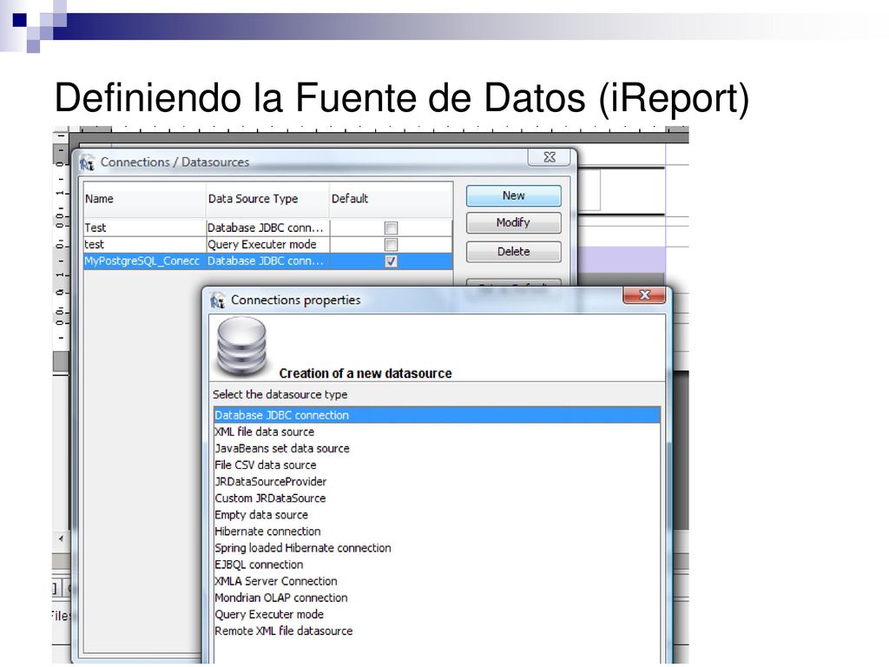The image size is (889, 667).
Task: Click the Default column header
Action: [x=391, y=199]
